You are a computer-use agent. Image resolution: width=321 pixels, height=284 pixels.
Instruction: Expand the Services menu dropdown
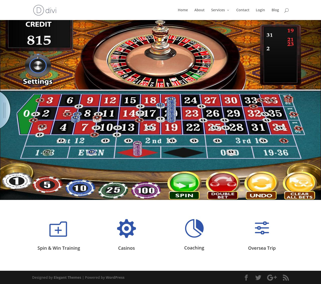tap(220, 10)
